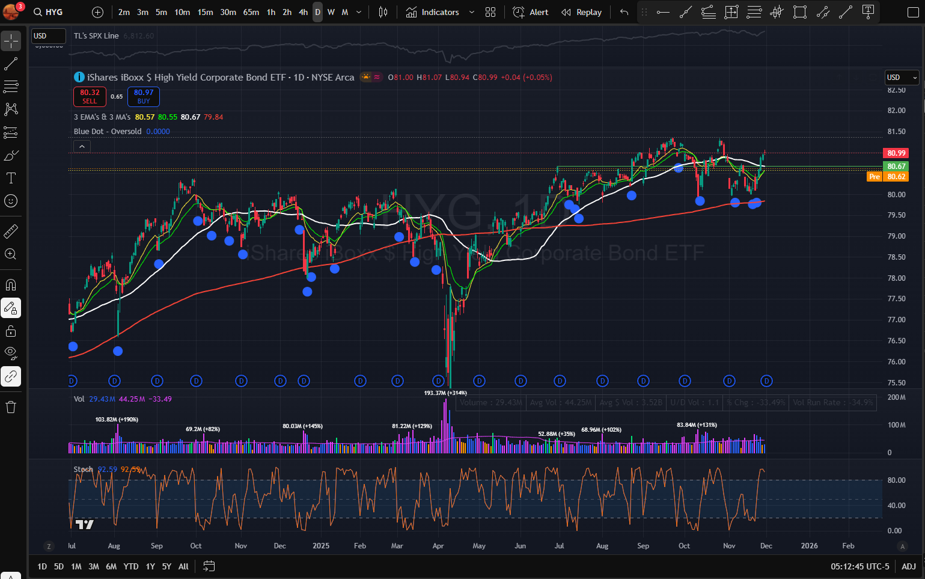This screenshot has width=925, height=579.
Task: Pick the horizontal ray favorite tool
Action: coord(663,12)
